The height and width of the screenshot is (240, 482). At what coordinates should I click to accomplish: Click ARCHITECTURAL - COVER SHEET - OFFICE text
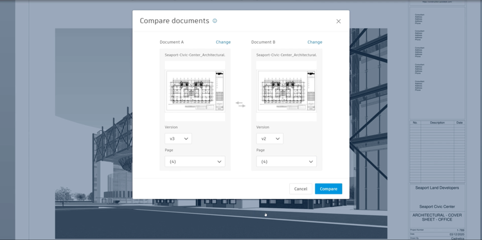click(437, 218)
